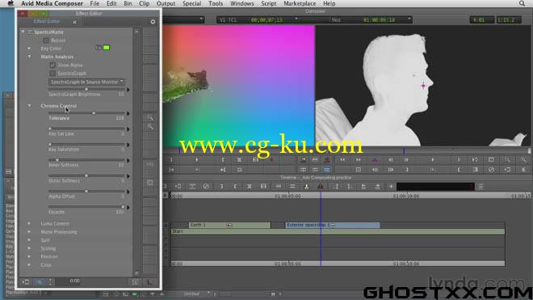The image size is (533, 300).
Task: Click the plus icon left of black meter
Action: click(391, 186)
